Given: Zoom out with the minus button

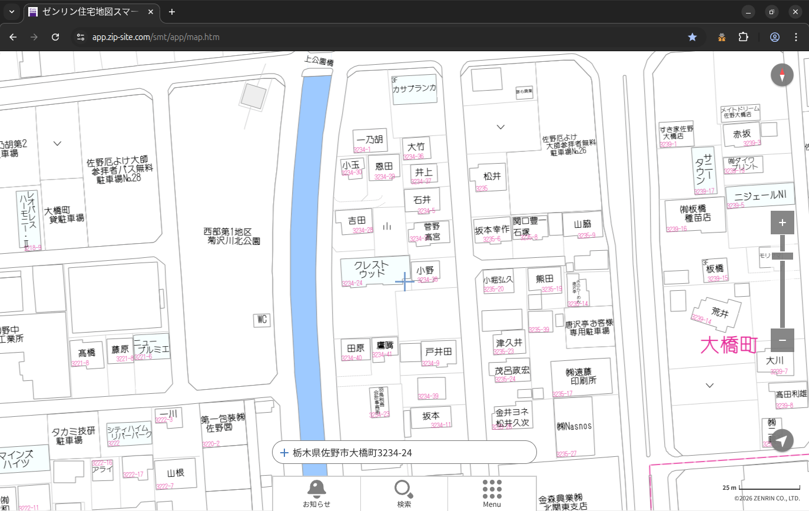Looking at the screenshot, I should click(x=782, y=340).
